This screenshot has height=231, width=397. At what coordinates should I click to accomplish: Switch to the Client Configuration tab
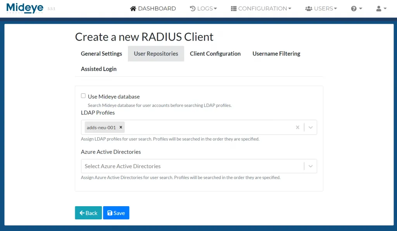point(215,53)
